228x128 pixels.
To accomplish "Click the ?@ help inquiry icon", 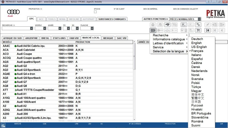I will pos(175,25).
